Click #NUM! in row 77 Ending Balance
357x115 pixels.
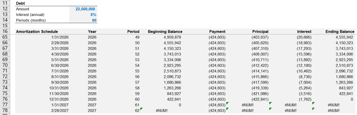tap(333, 105)
